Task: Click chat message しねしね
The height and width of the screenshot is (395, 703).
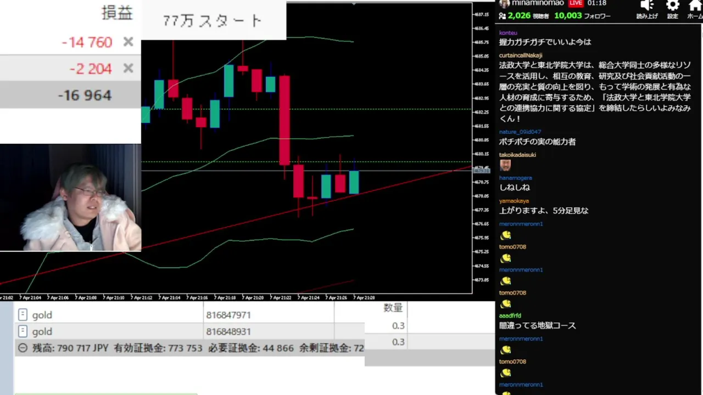Action: pos(514,188)
